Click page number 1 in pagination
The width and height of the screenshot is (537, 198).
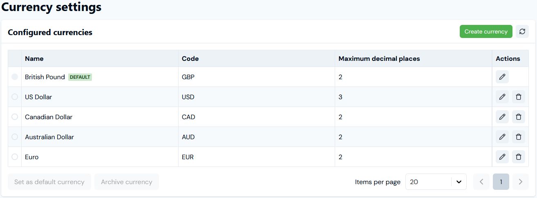(501, 182)
